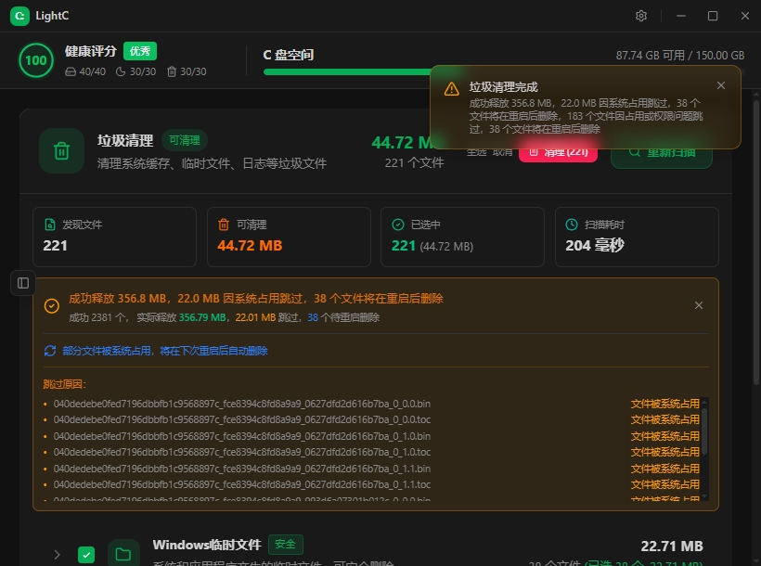Click the success check icon in result banner

click(52, 306)
